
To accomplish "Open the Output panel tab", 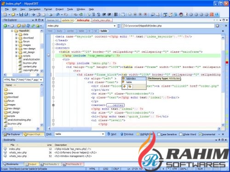I will (x=32, y=164).
